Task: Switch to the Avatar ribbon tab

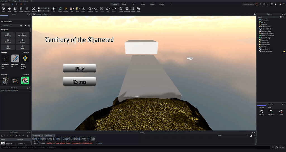Action: tap(124, 4)
